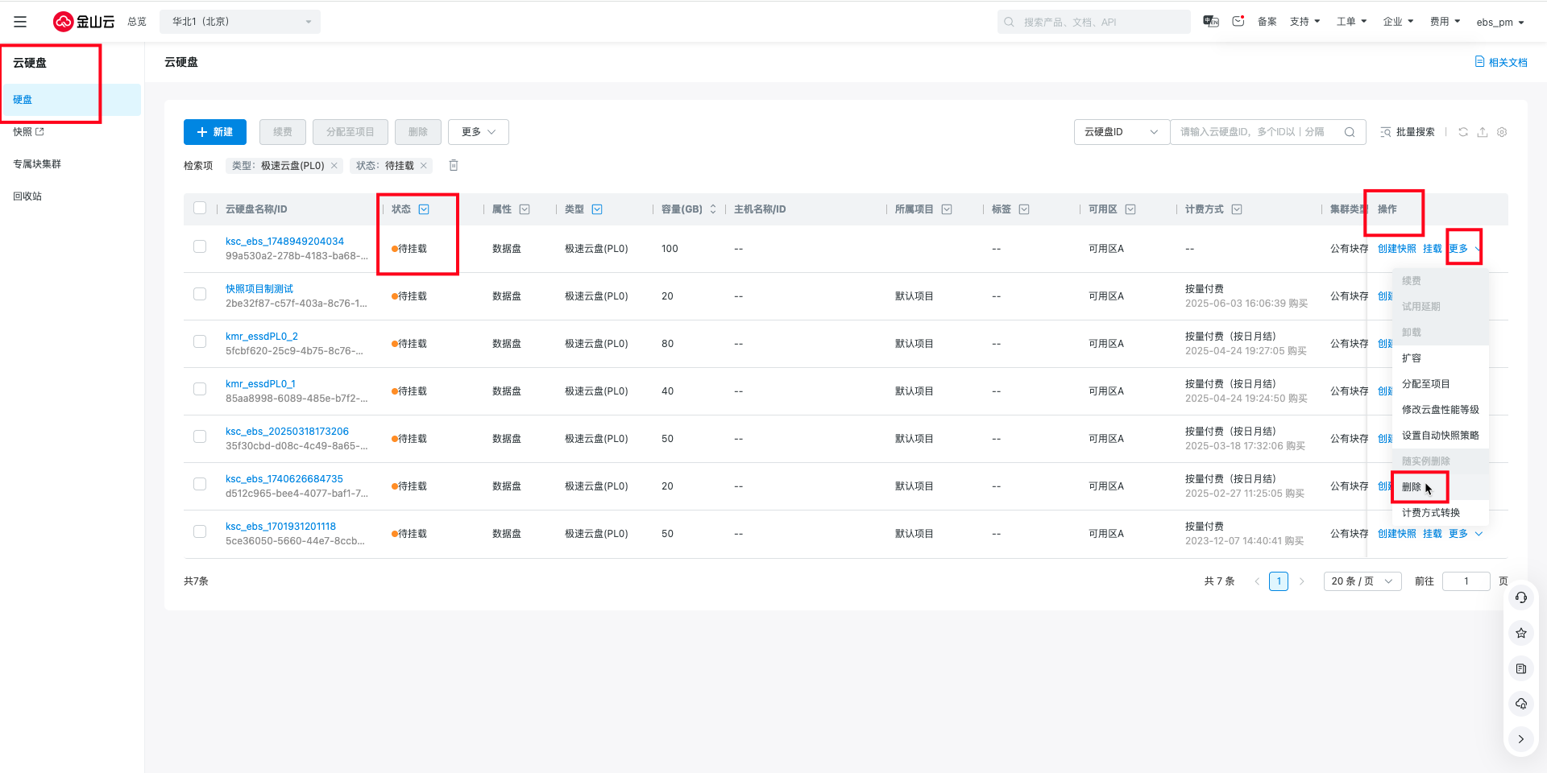Select the kmr_essdPL0_2 disk checkbox
This screenshot has width=1547, height=773.
click(x=200, y=342)
